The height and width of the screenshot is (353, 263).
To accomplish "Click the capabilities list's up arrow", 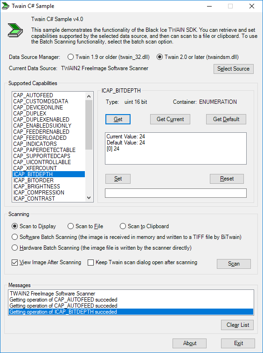I will point(89,96).
